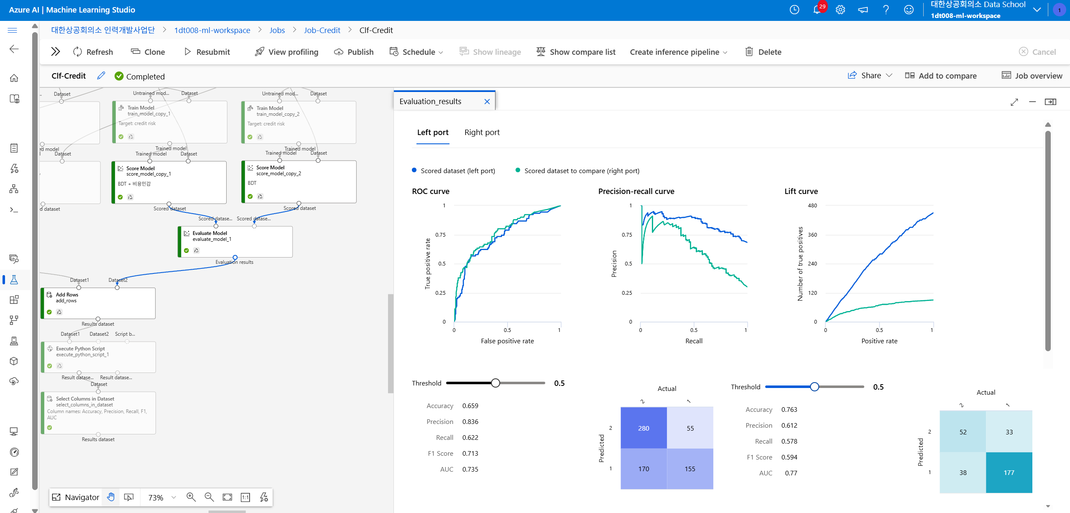Click the zoom in magnifier icon

point(191,497)
